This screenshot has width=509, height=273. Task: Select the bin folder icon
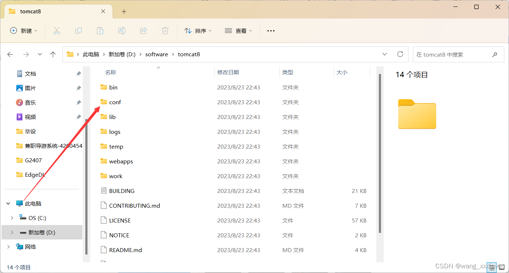coord(104,87)
